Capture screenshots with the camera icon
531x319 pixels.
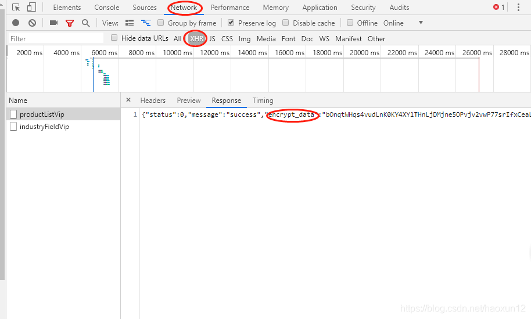pyautogui.click(x=53, y=23)
